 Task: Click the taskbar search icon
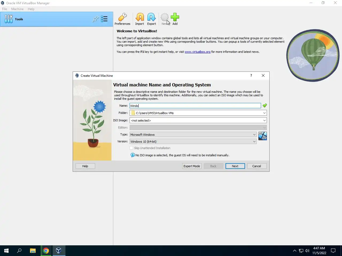[19, 251]
